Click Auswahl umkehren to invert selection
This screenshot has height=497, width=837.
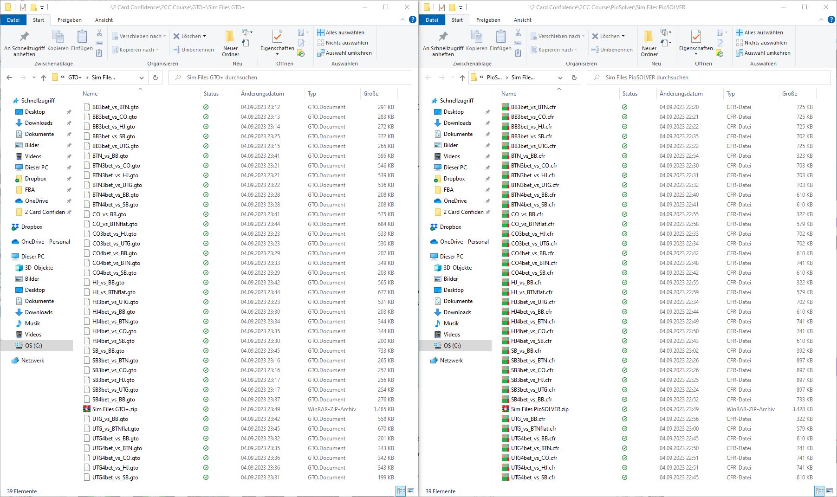tap(345, 52)
